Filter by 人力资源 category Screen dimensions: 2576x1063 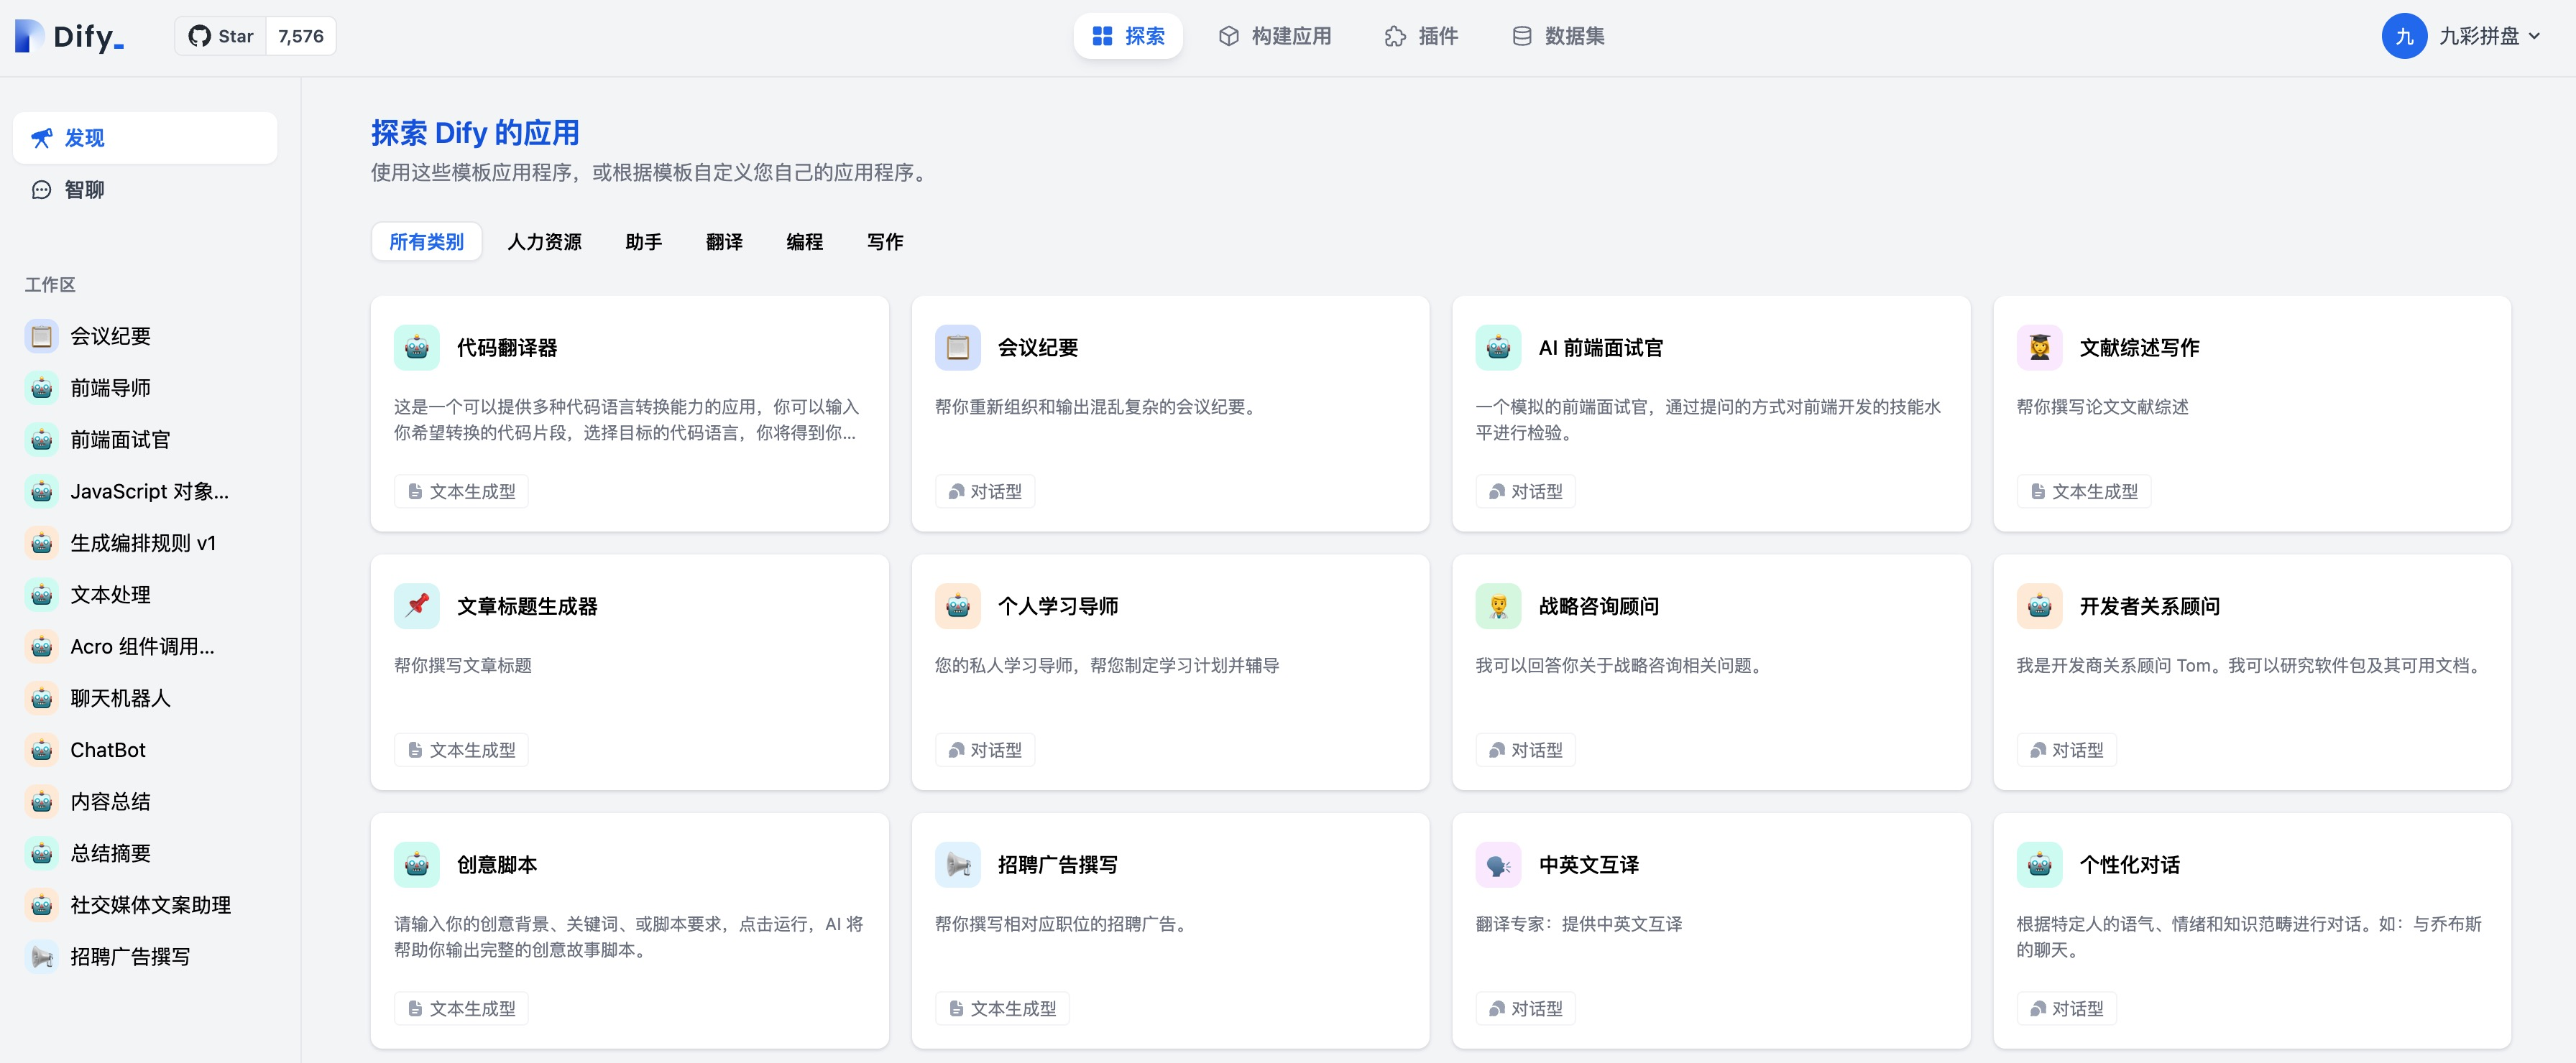pyautogui.click(x=544, y=242)
